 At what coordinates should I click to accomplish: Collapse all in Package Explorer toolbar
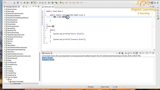(x=24, y=7)
